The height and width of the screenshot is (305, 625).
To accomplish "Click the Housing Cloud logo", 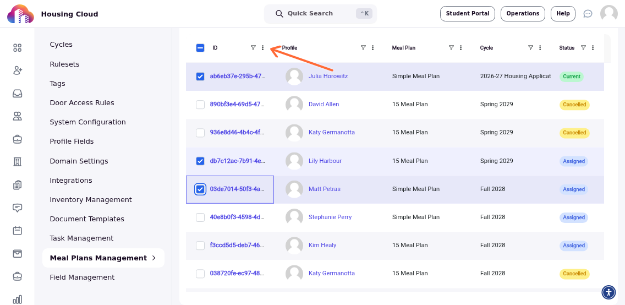I will 21,14.
